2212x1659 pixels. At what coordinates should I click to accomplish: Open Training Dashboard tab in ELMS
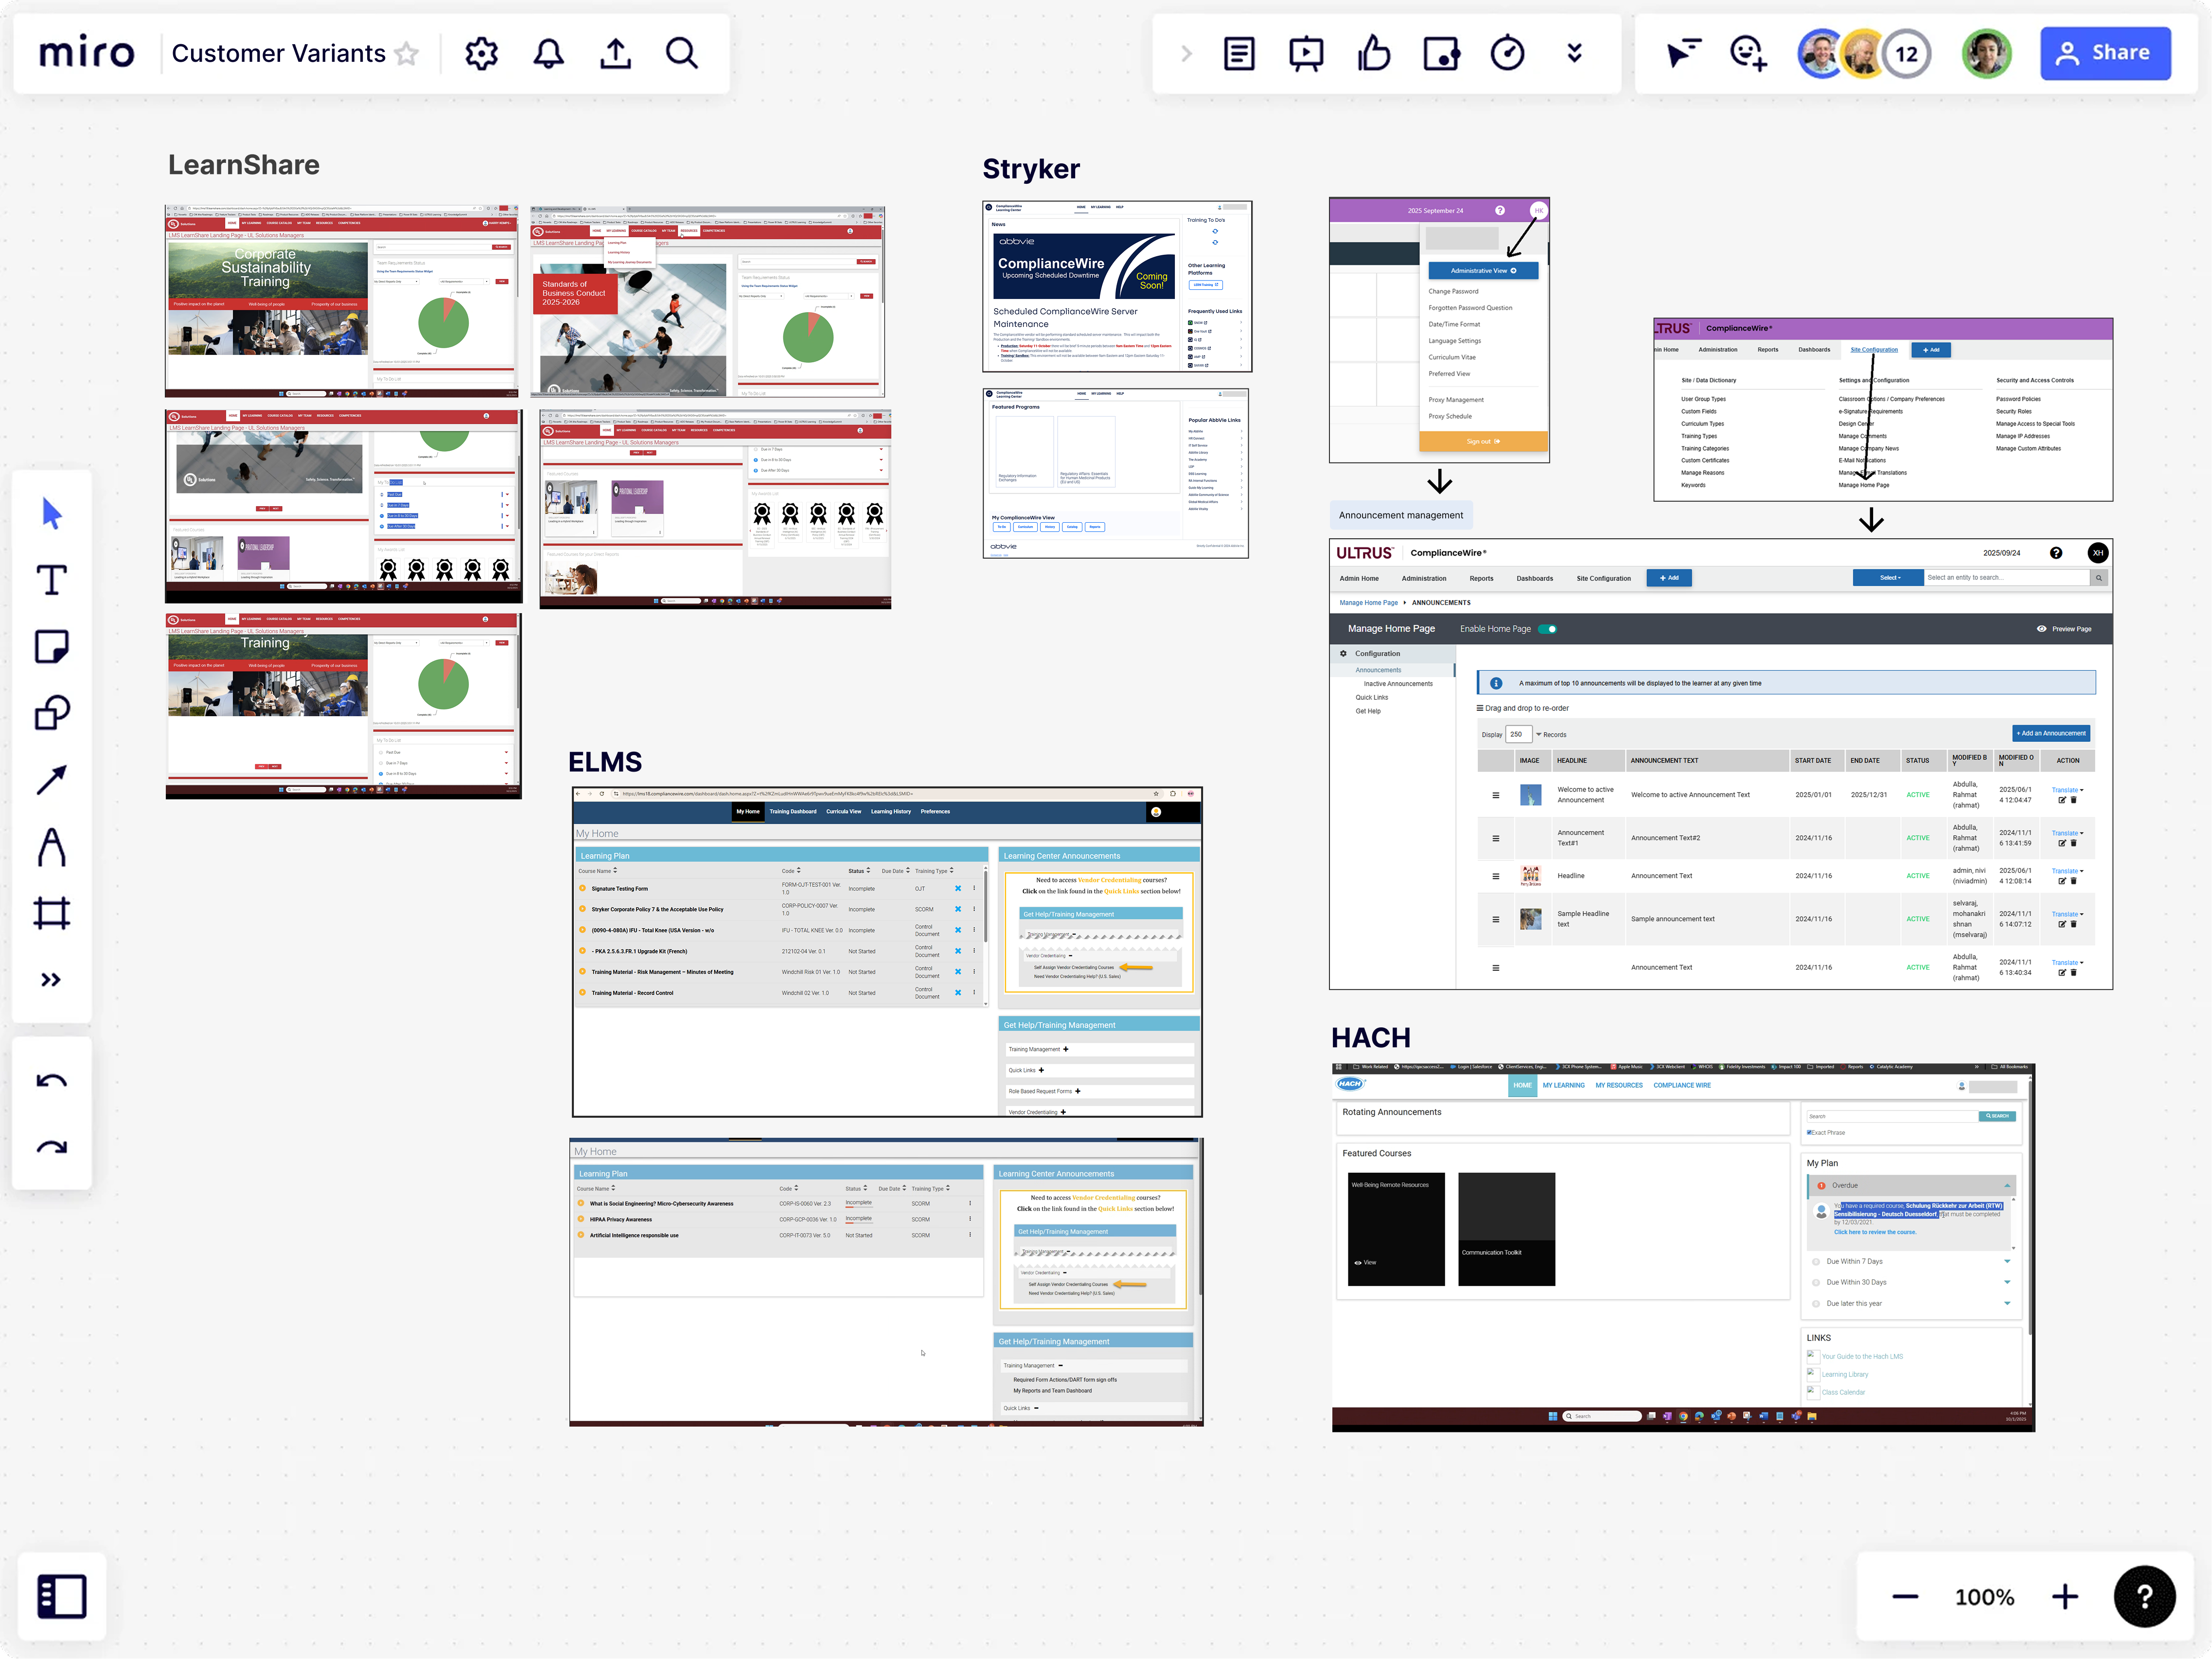(x=793, y=811)
